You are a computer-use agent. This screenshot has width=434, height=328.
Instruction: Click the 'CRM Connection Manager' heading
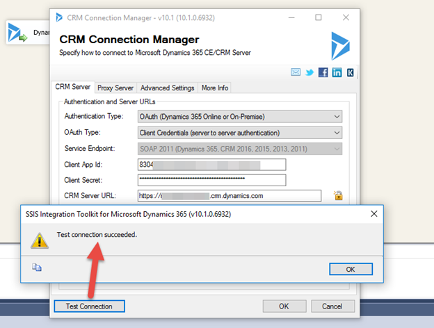click(129, 40)
